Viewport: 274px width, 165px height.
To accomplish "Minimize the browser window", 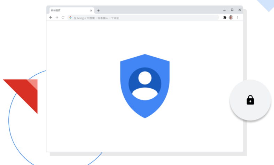I will (224, 11).
